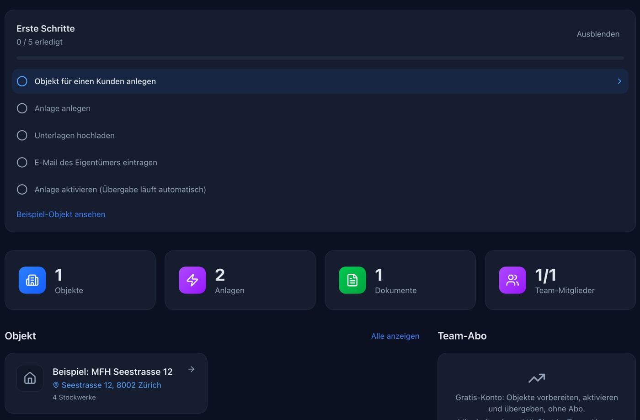
Task: Click the Anlagen count label
Action: click(229, 291)
